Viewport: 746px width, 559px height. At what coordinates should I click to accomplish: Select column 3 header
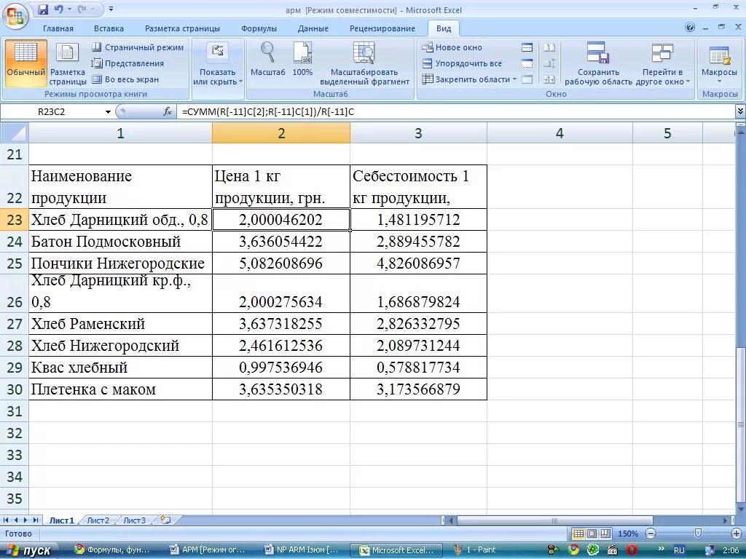click(x=418, y=133)
